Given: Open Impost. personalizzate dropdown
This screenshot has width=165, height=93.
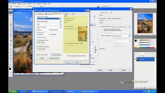Looking at the screenshot, I should click(52, 55).
